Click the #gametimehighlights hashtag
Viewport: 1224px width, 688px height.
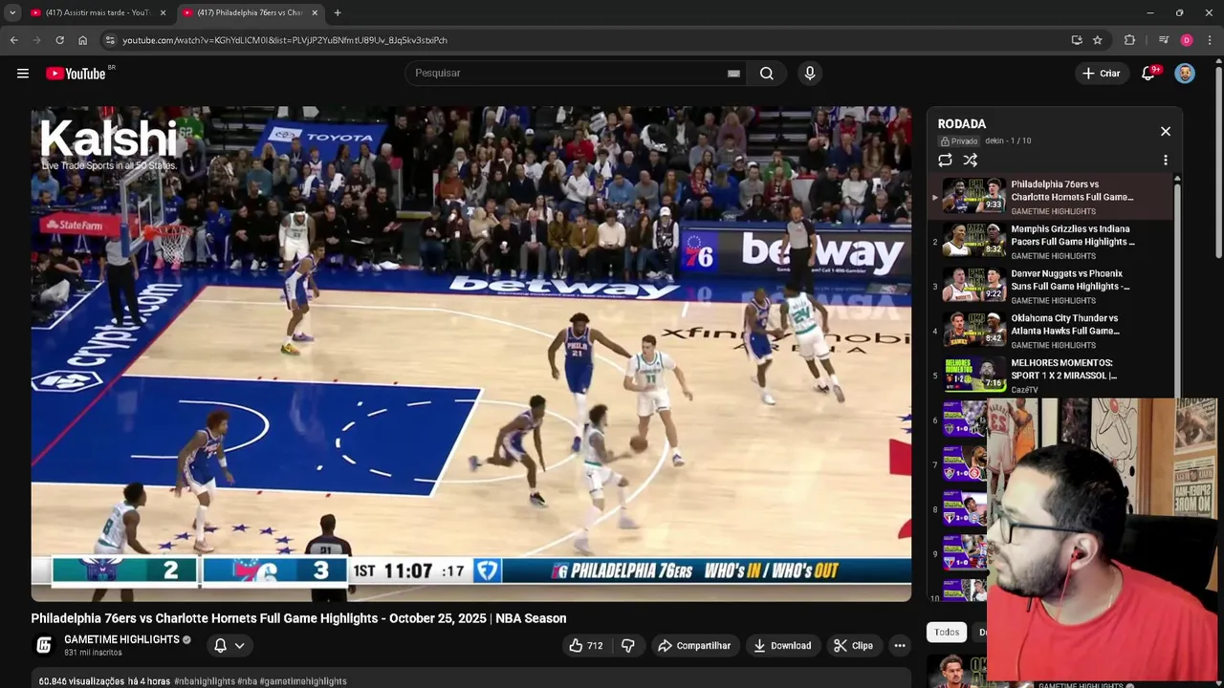coord(303,681)
